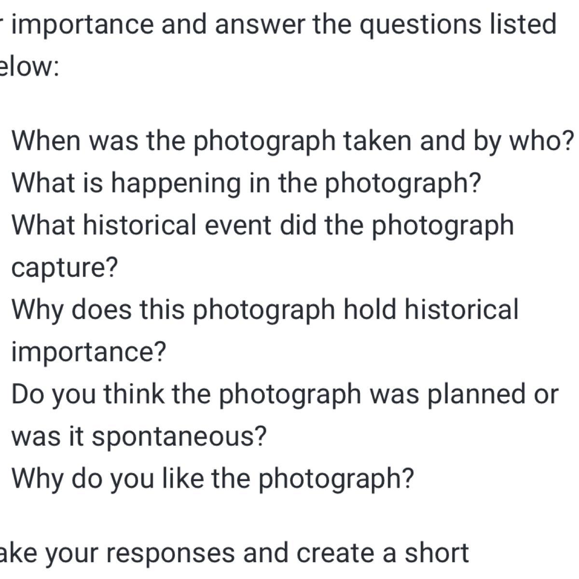Viewport: 579px width, 579px height.
Task: Click the standalone word 'importance?'
Action: point(89,352)
